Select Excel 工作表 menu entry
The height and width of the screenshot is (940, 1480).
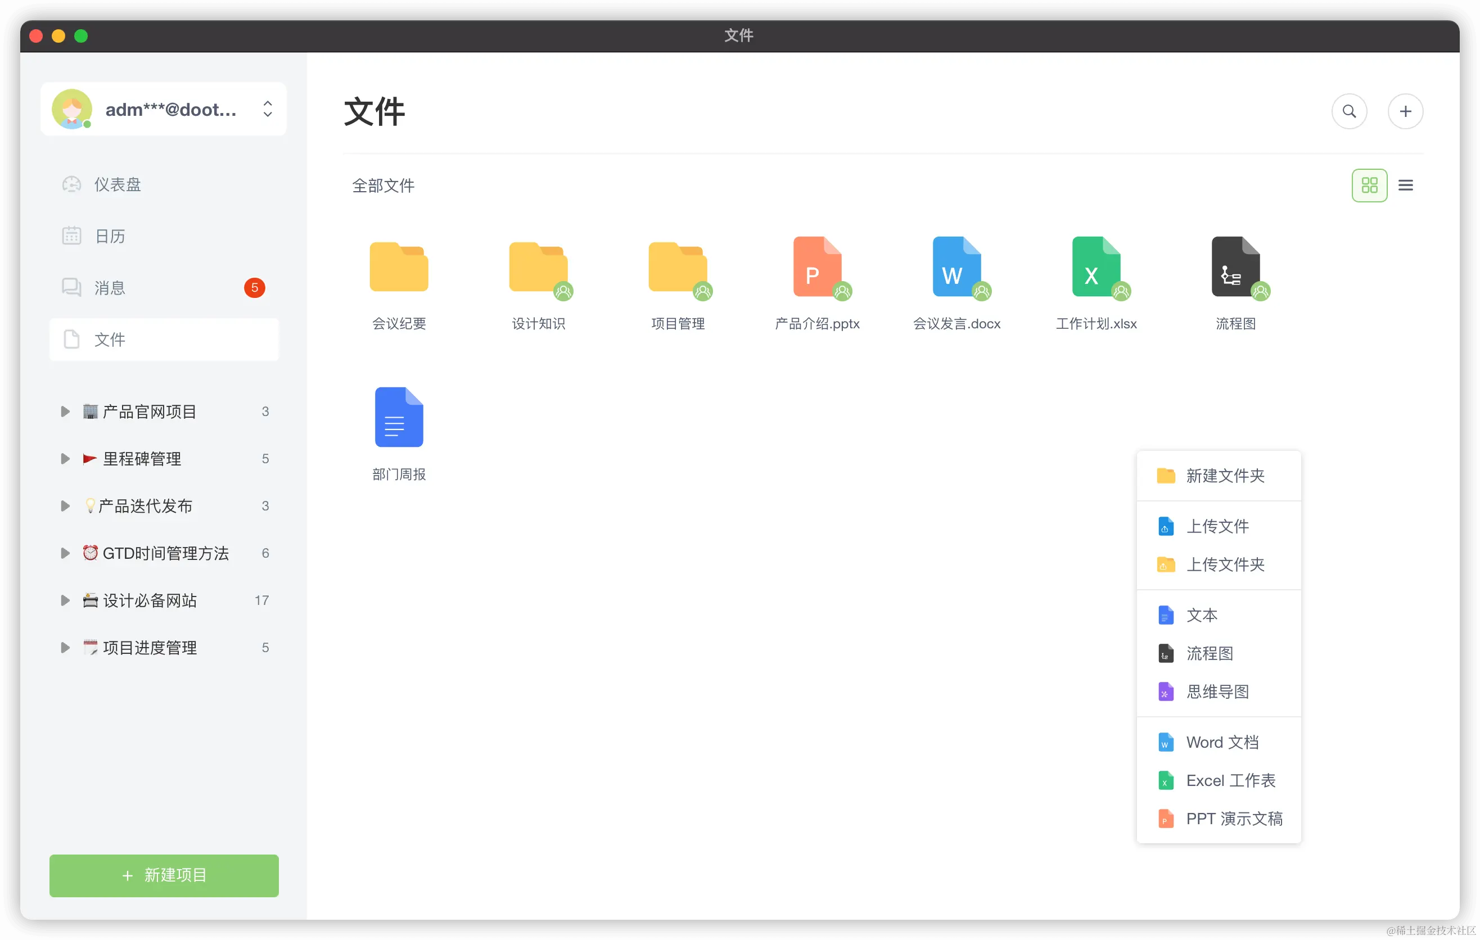[1230, 781]
